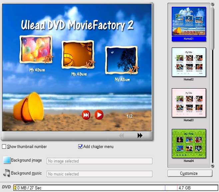Click the DVD disc capacity usage bar

click(115, 188)
